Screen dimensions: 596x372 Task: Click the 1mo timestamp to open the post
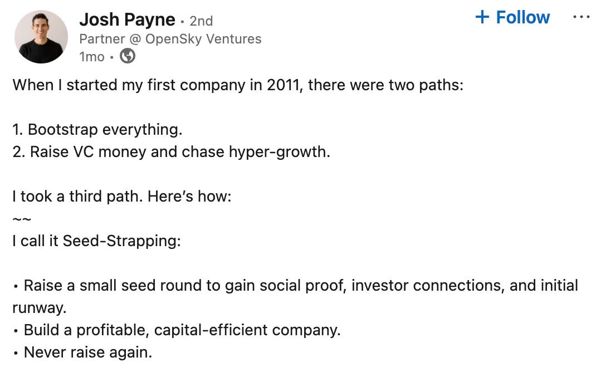(91, 56)
